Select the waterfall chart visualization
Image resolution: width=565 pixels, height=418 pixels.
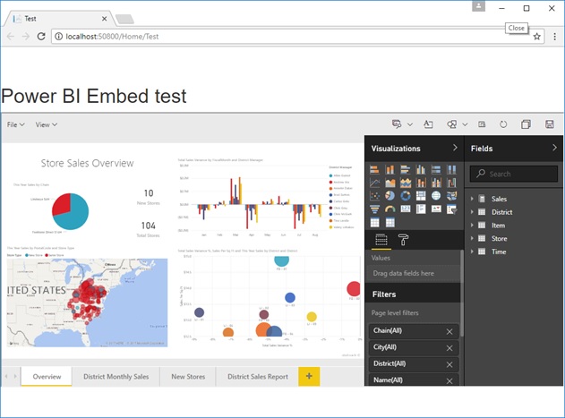[451, 183]
